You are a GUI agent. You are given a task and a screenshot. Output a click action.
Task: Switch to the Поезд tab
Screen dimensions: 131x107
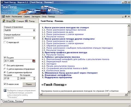30,21
